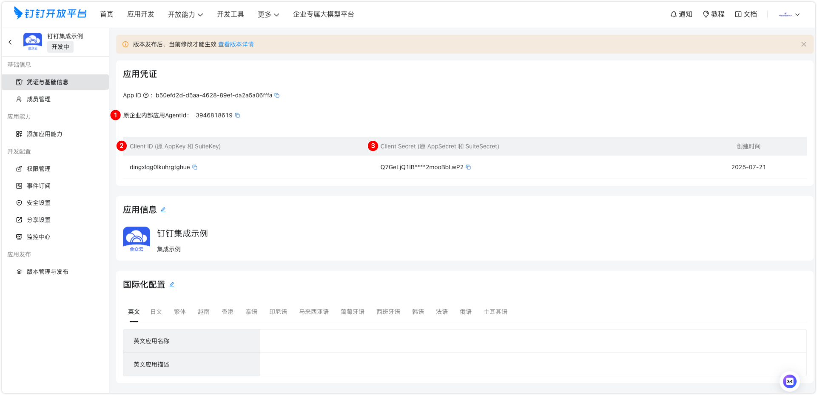Image resolution: width=817 pixels, height=395 pixels.
Task: Copy the Client ID dingxlqg0lkuhrgtghue
Action: point(195,167)
